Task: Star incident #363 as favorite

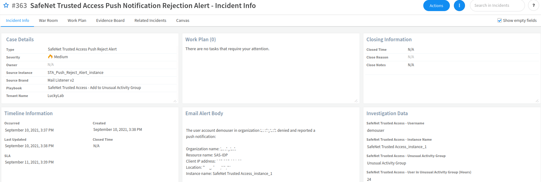Action: point(6,6)
